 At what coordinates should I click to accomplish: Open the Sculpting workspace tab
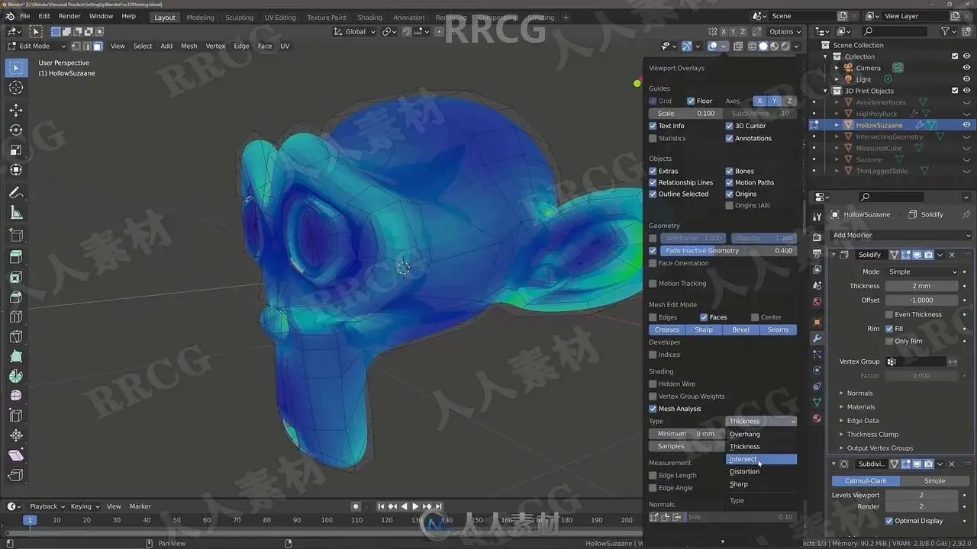click(239, 17)
